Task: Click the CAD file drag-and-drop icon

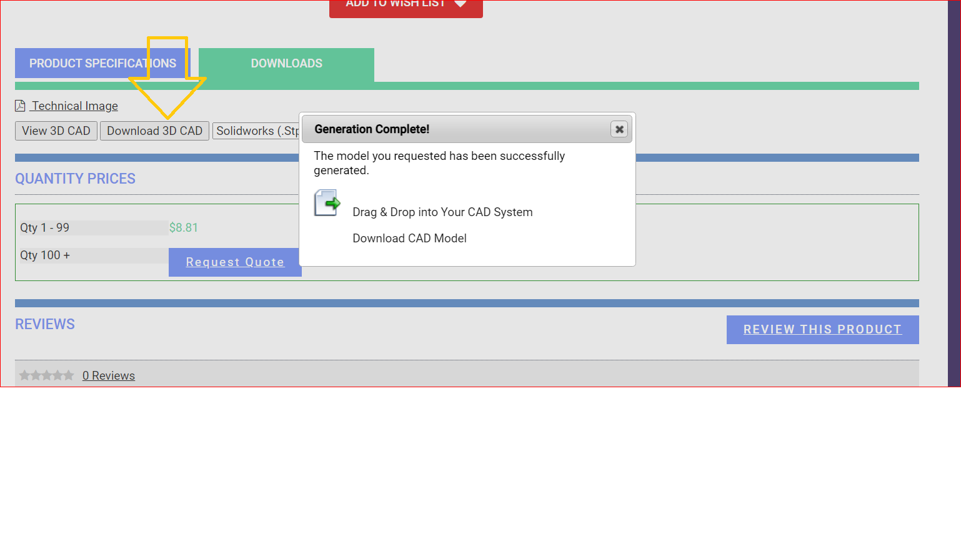Action: pos(327,204)
